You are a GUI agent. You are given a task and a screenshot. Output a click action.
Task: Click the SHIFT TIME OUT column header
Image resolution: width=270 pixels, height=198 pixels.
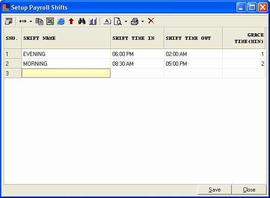(193, 38)
